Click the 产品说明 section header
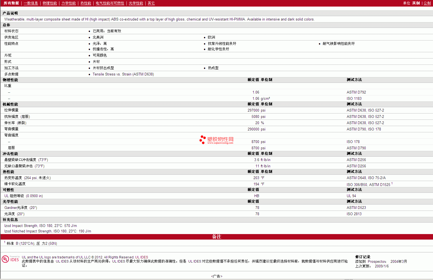This screenshot has height=280, width=433. (10, 13)
